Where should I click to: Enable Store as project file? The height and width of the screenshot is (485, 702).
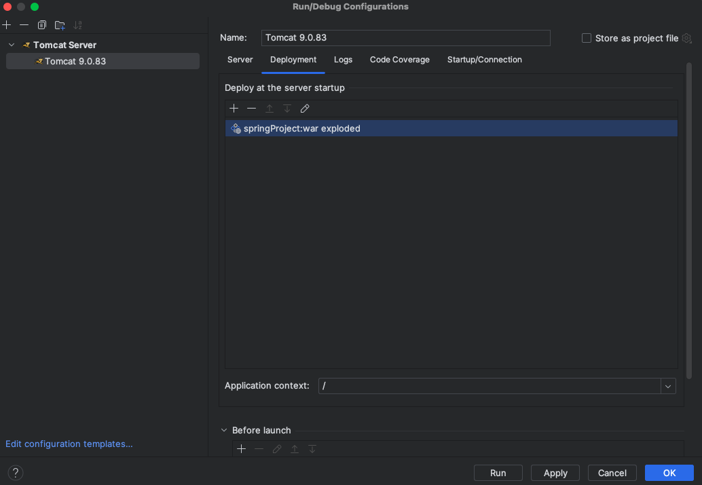pyautogui.click(x=586, y=38)
